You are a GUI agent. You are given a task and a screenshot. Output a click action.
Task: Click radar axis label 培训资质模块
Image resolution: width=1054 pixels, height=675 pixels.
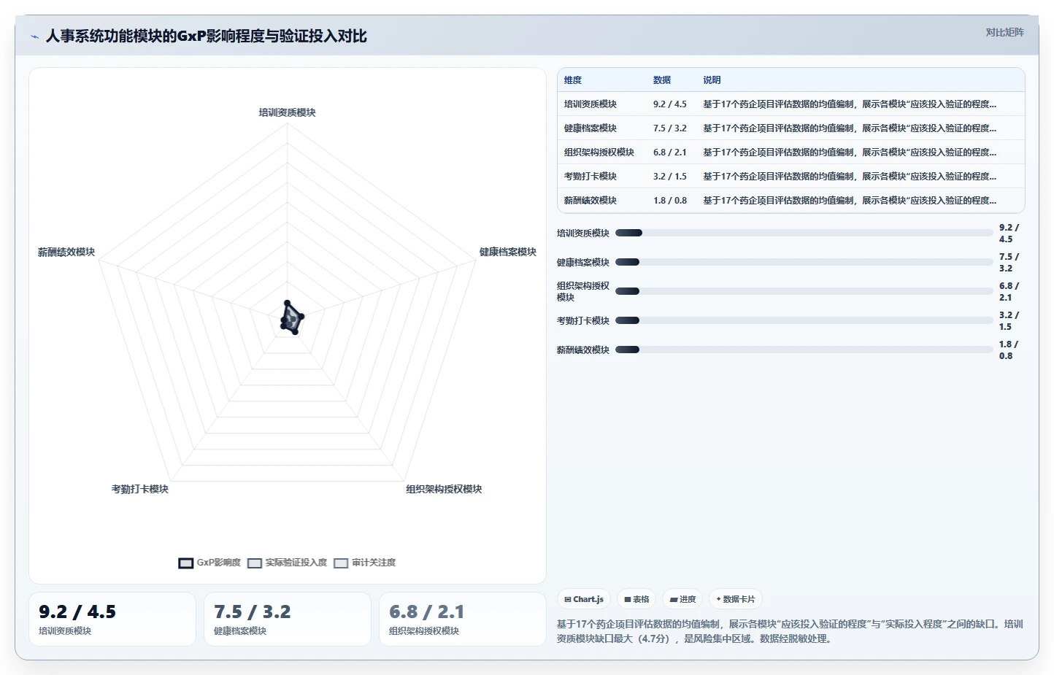pos(287,112)
